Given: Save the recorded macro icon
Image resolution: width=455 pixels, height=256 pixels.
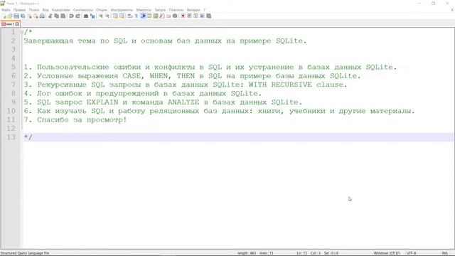Looking at the screenshot, I should point(208,16).
